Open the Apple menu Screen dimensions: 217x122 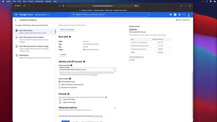[3, 1]
